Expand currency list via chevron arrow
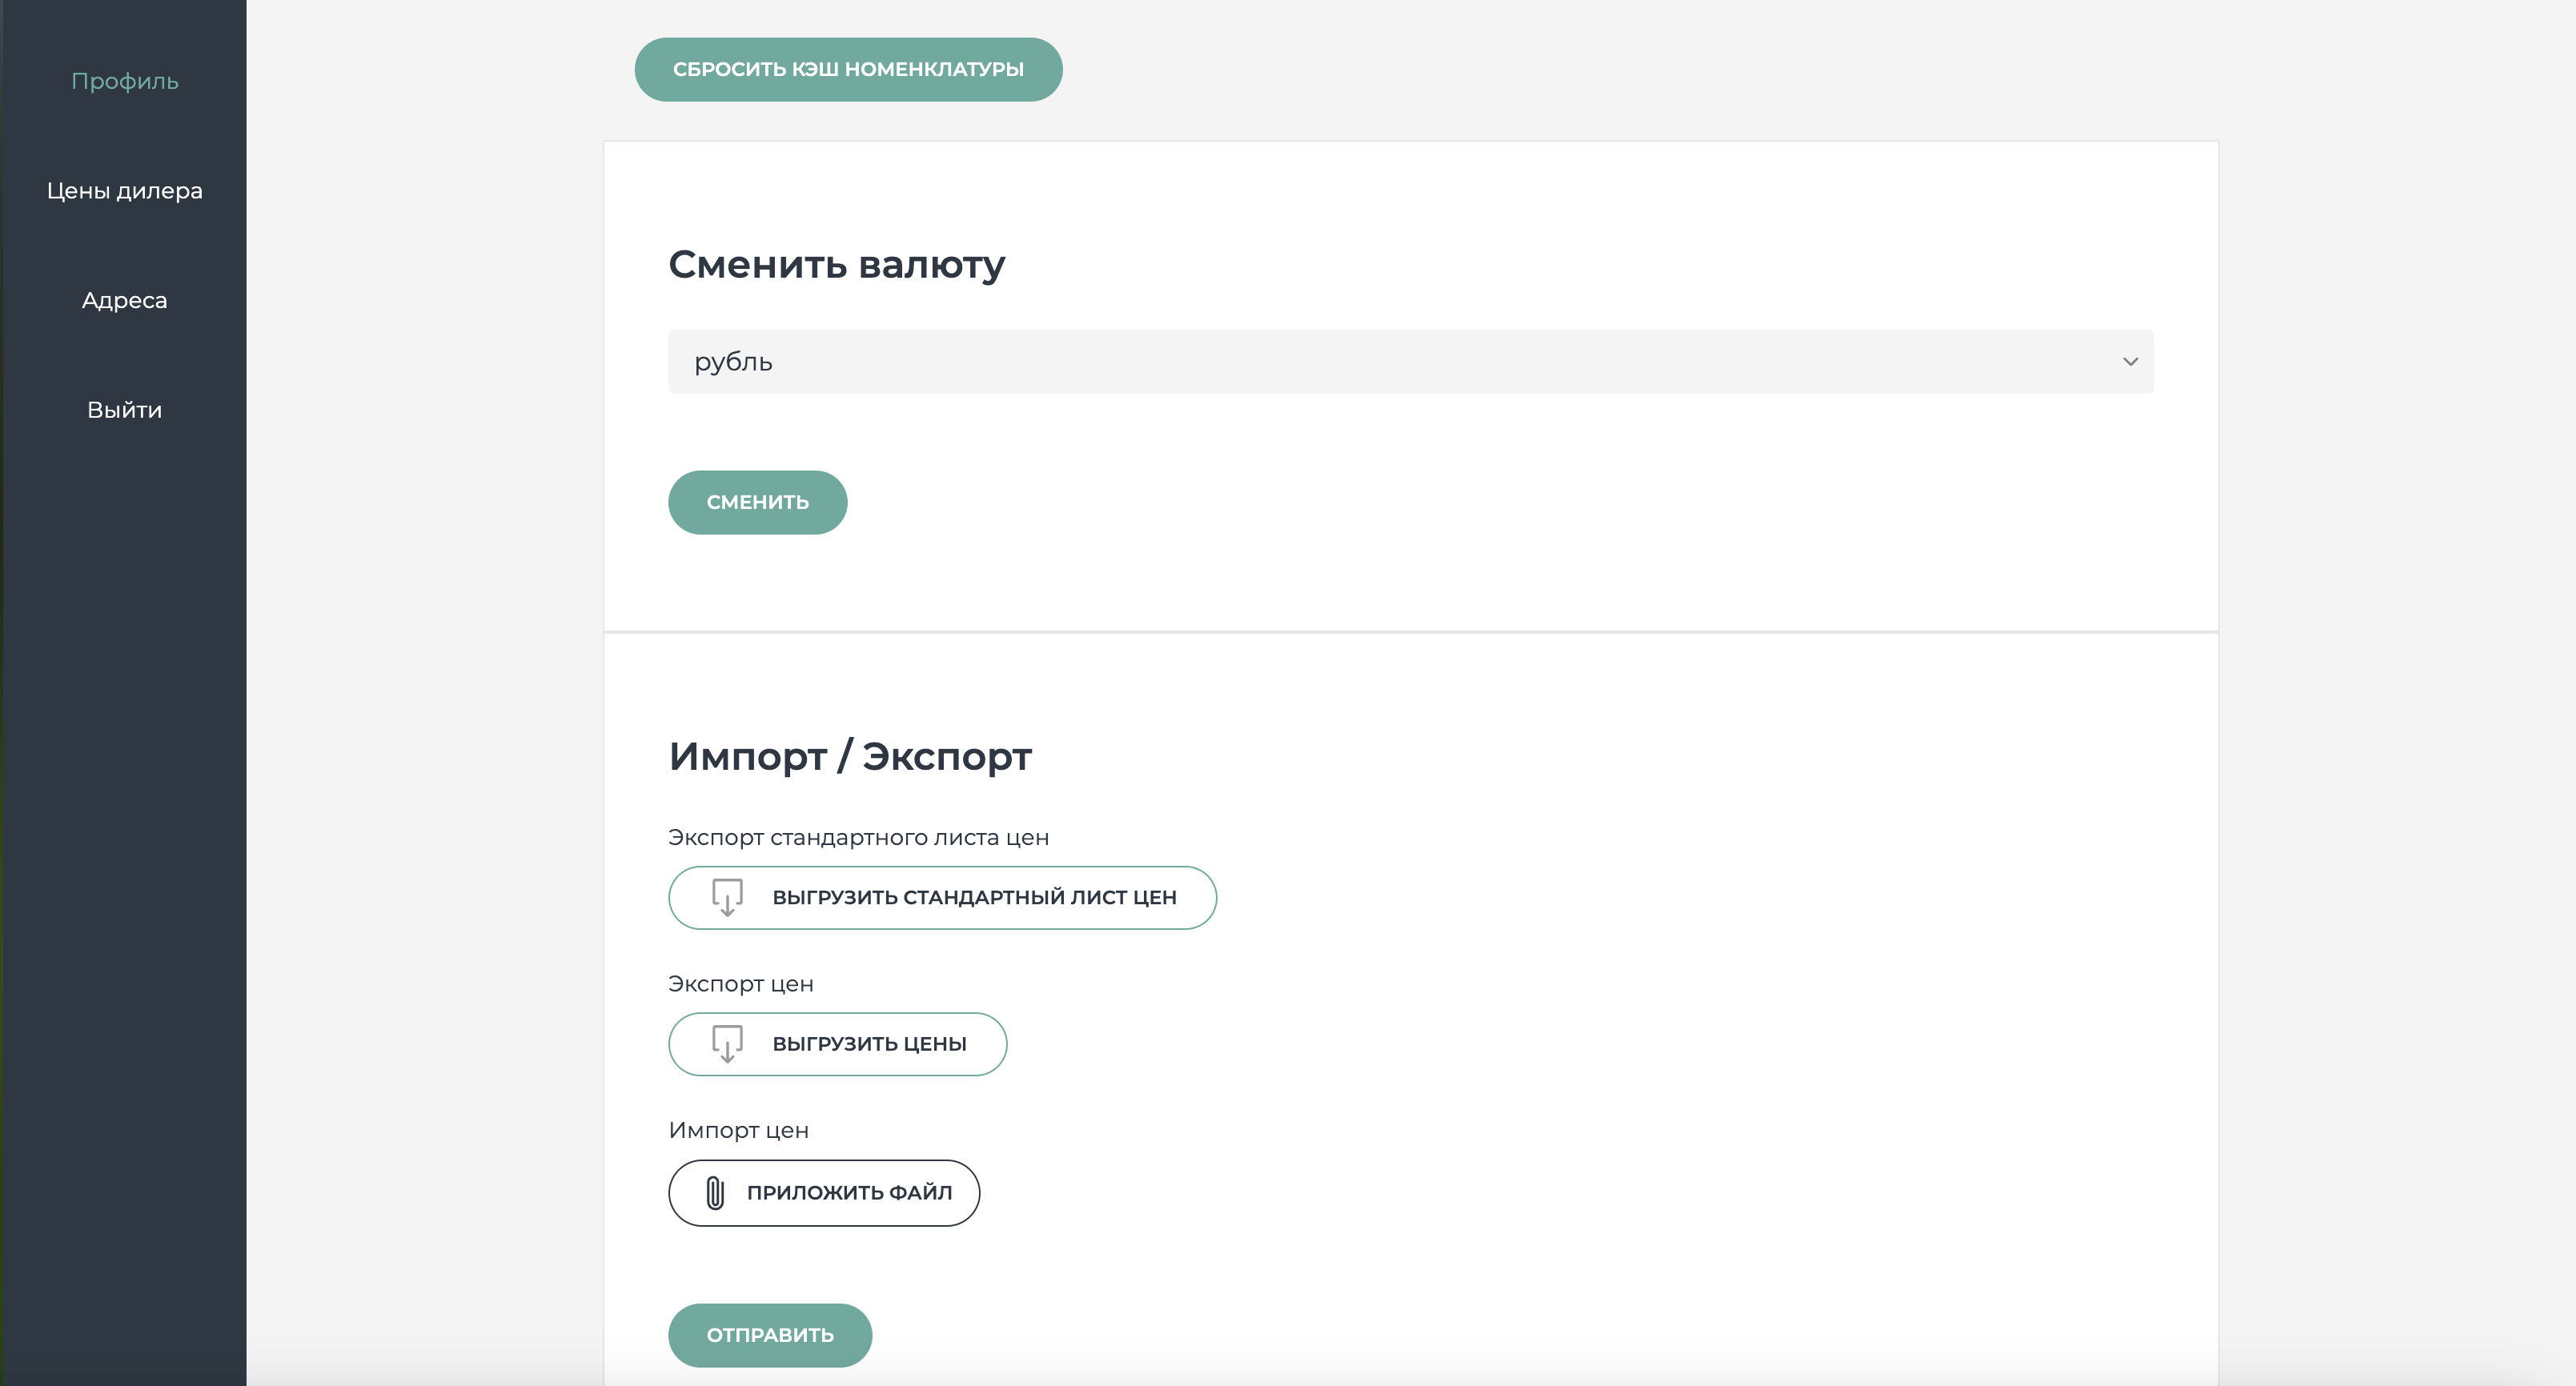The height and width of the screenshot is (1386, 2576). pyautogui.click(x=2130, y=361)
